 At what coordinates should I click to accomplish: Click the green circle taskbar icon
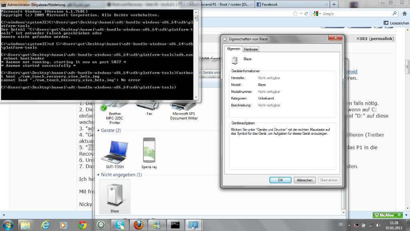pos(101,225)
